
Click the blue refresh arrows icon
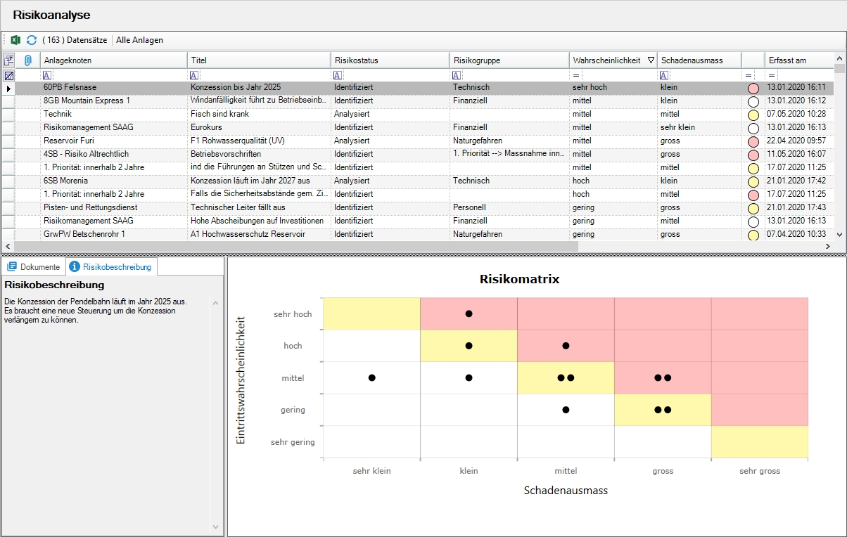(x=32, y=40)
